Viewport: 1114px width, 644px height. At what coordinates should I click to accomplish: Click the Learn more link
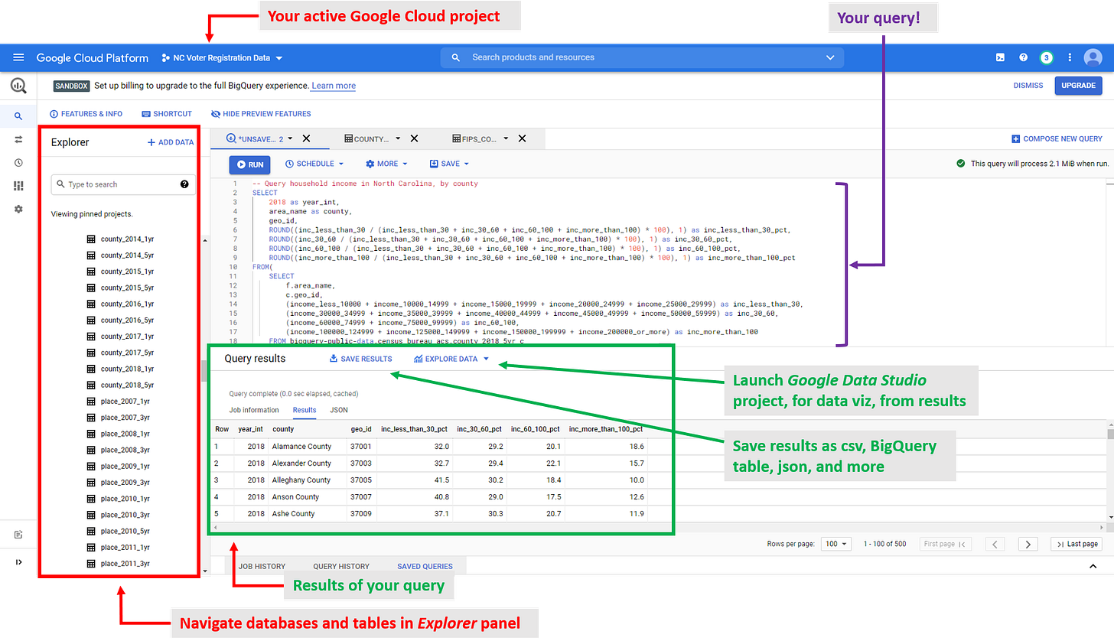(x=334, y=86)
